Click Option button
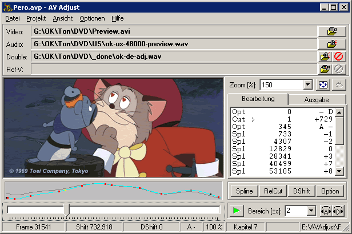 [x=330, y=191]
